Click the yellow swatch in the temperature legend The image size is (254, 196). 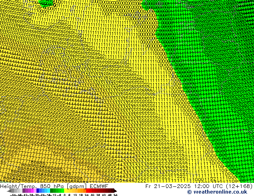point(65,191)
